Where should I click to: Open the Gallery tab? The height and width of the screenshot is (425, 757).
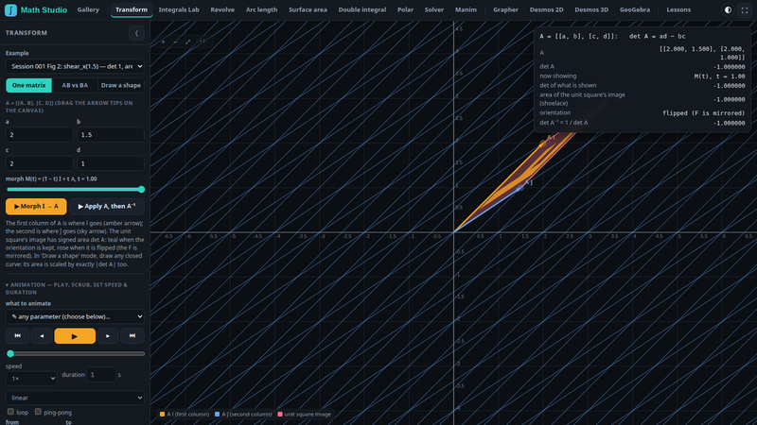88,9
